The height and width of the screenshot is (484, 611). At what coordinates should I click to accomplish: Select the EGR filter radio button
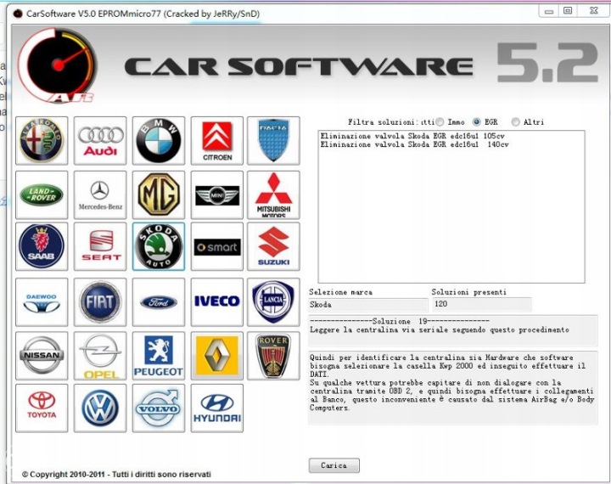point(477,122)
